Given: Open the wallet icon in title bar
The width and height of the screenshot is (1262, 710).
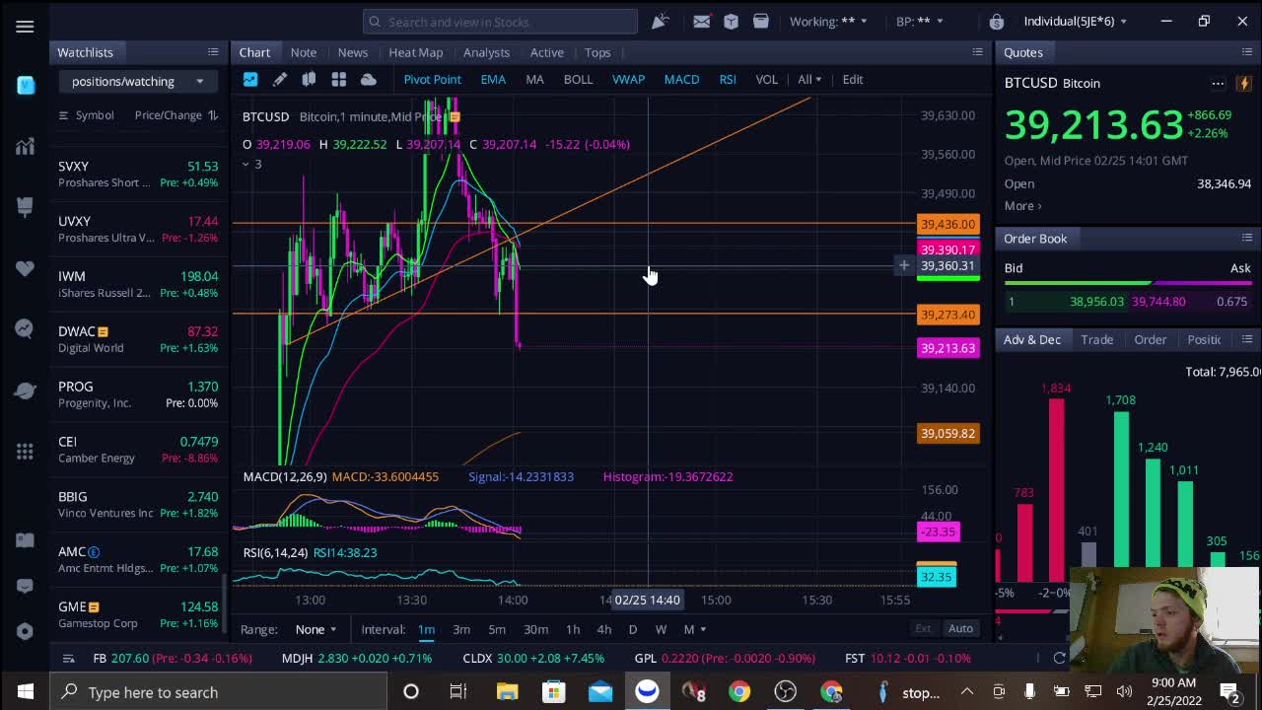Looking at the screenshot, I should coord(760,21).
